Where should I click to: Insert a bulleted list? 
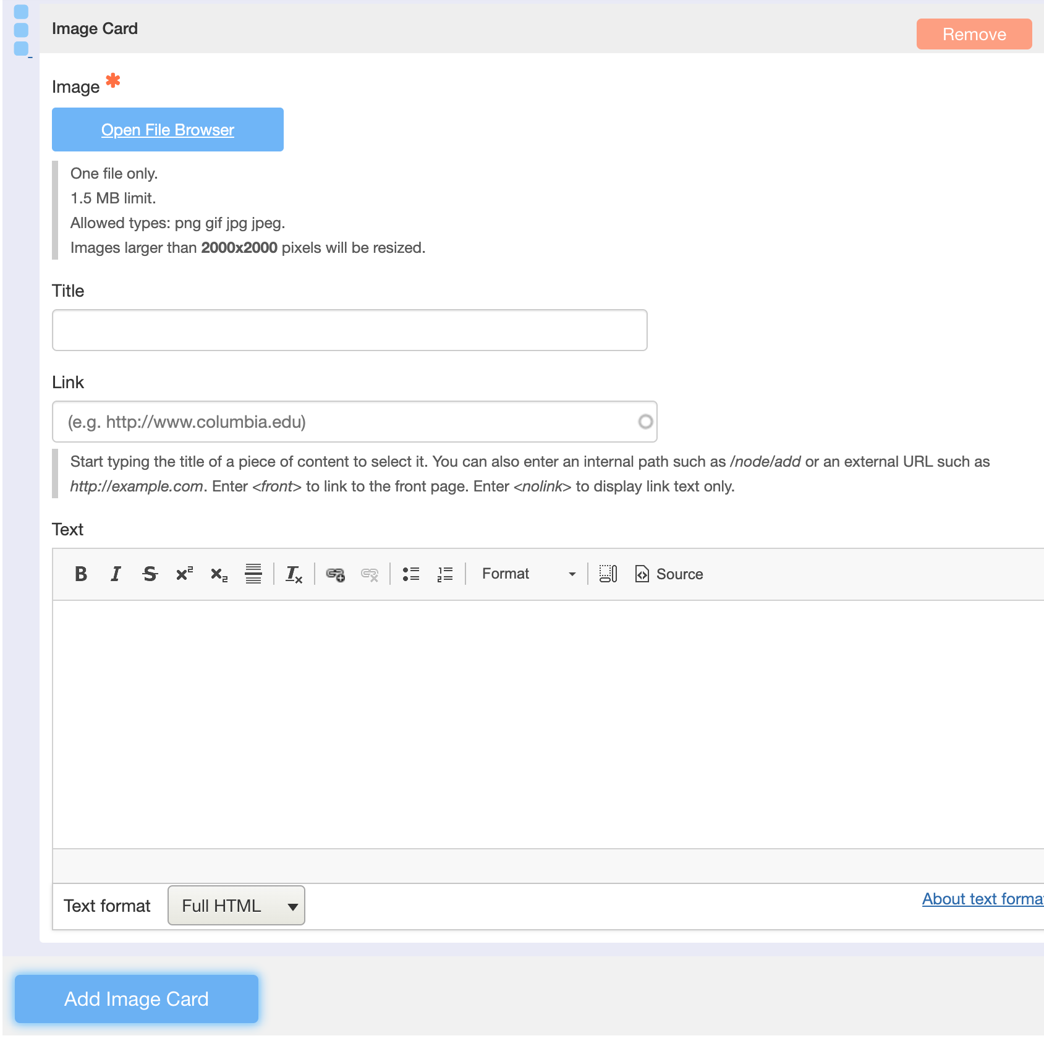[410, 574]
